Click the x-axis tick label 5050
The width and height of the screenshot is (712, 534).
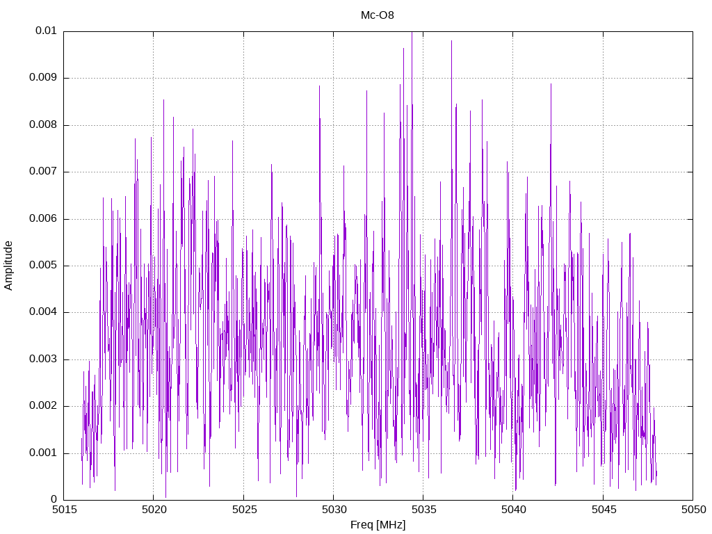pos(694,510)
